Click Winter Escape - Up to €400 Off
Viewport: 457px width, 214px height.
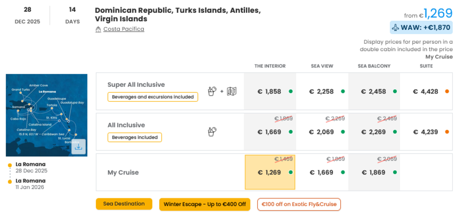pyautogui.click(x=205, y=204)
